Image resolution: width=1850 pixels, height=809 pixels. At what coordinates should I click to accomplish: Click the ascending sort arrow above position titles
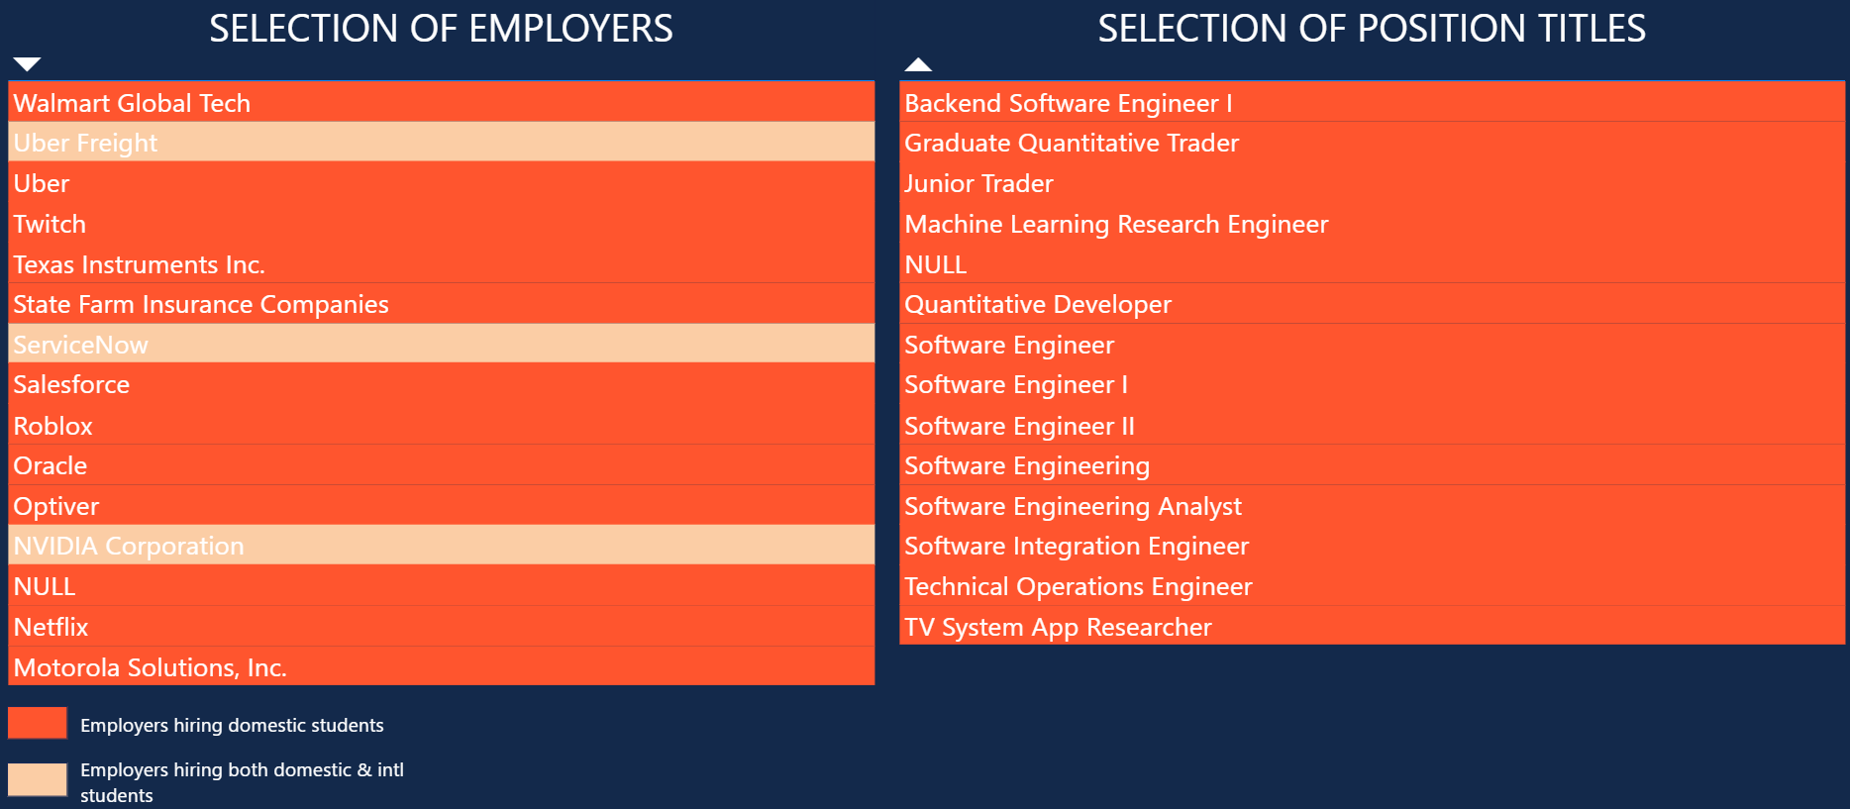(x=918, y=64)
